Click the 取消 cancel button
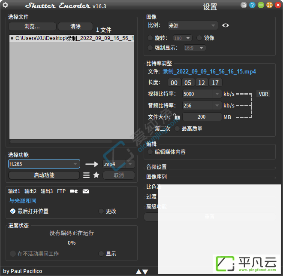Image resolution: width=283 pixels, height=276 pixels. (x=119, y=175)
